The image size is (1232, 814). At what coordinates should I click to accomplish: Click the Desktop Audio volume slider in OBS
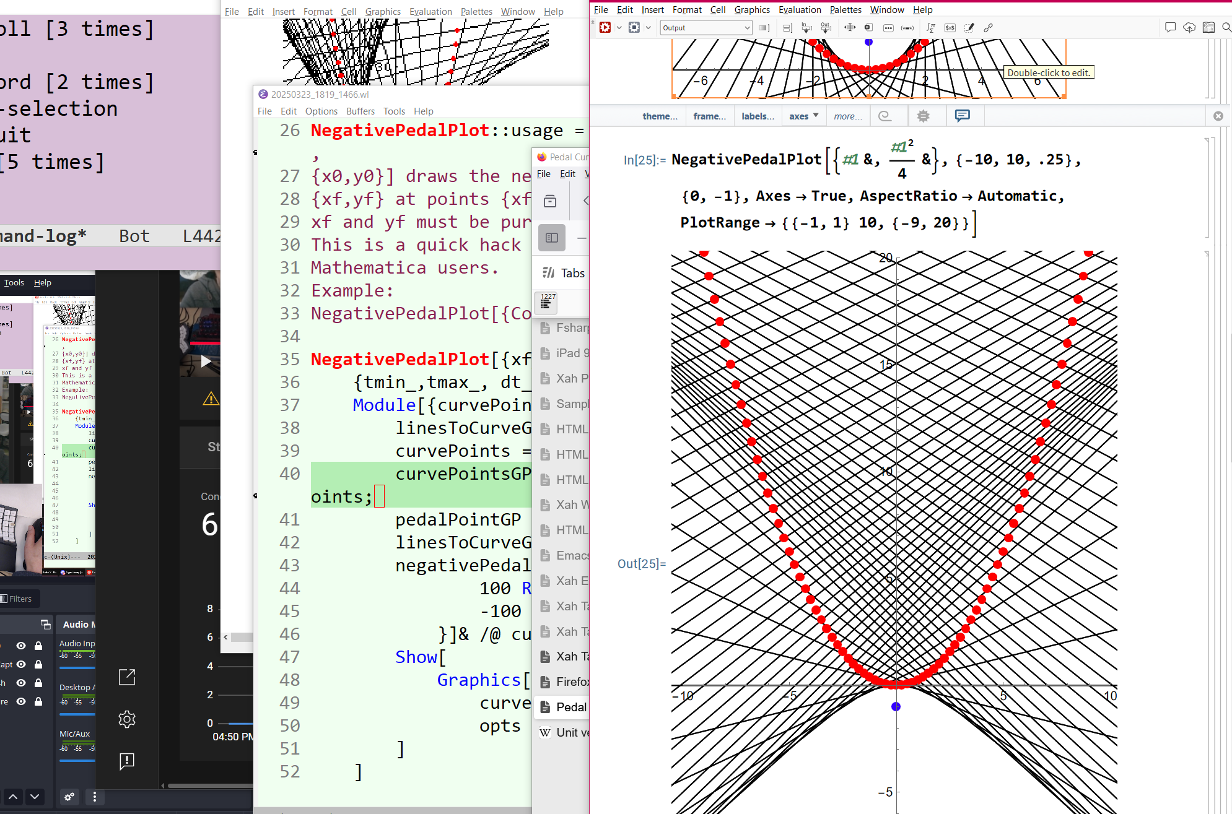(x=77, y=714)
